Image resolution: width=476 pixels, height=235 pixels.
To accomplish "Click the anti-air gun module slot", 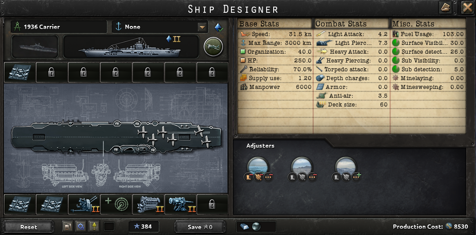I will click(84, 204).
